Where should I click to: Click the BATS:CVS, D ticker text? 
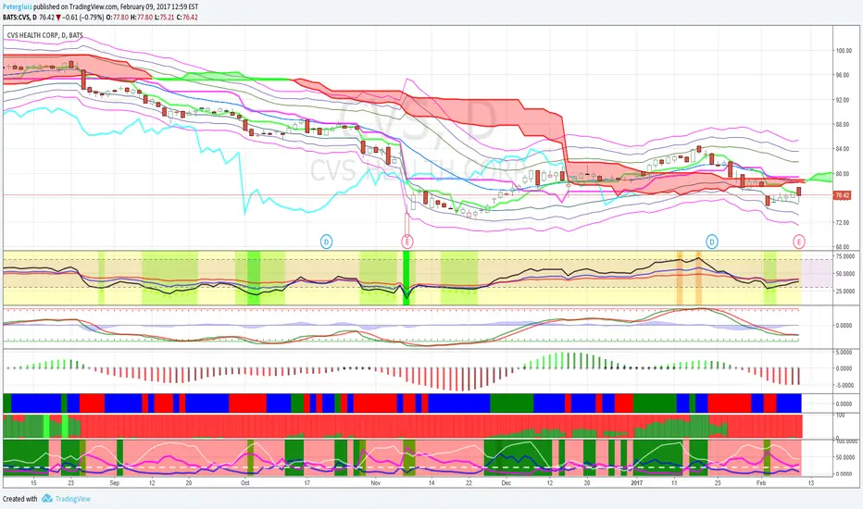pos(19,17)
